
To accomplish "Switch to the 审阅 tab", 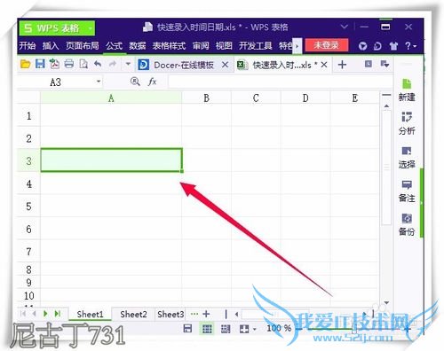I will click(201, 45).
